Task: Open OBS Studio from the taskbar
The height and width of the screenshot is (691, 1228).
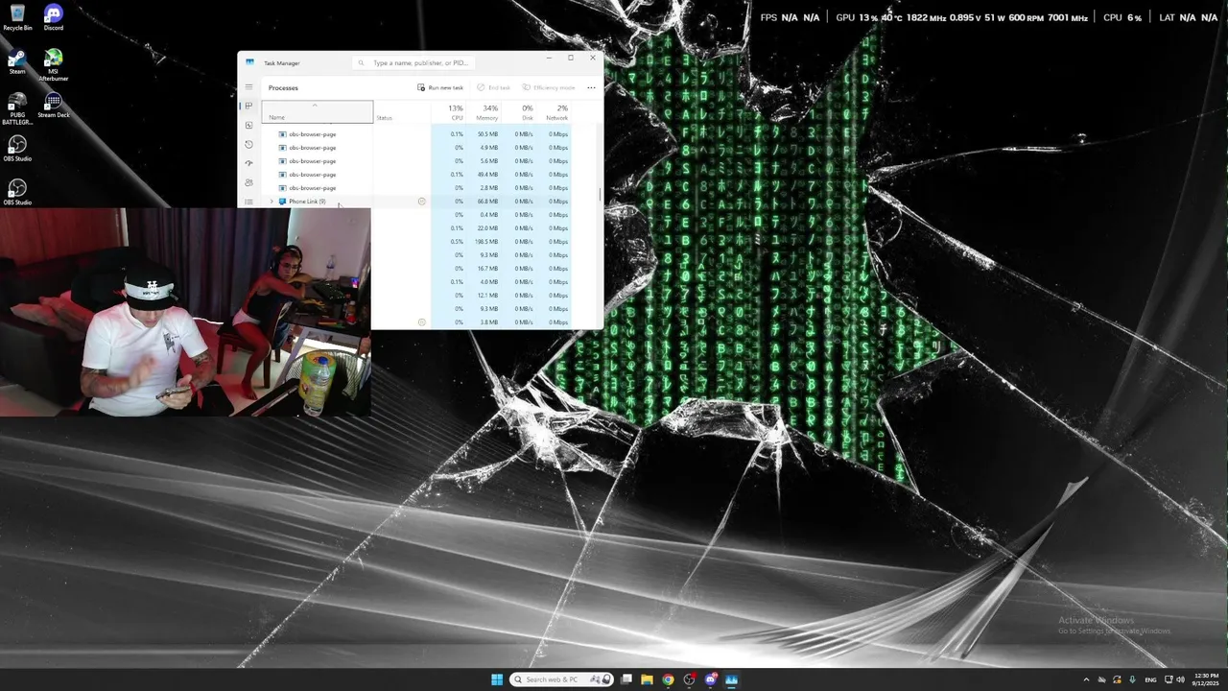Action: click(x=690, y=679)
